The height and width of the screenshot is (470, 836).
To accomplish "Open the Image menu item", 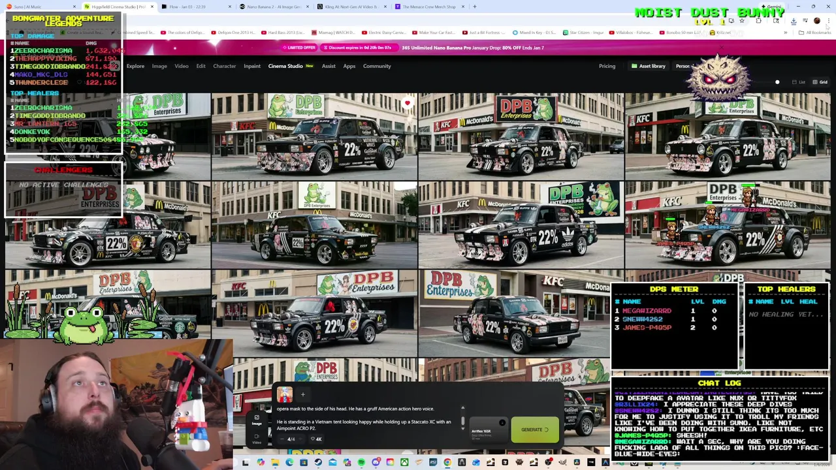I will pos(159,66).
